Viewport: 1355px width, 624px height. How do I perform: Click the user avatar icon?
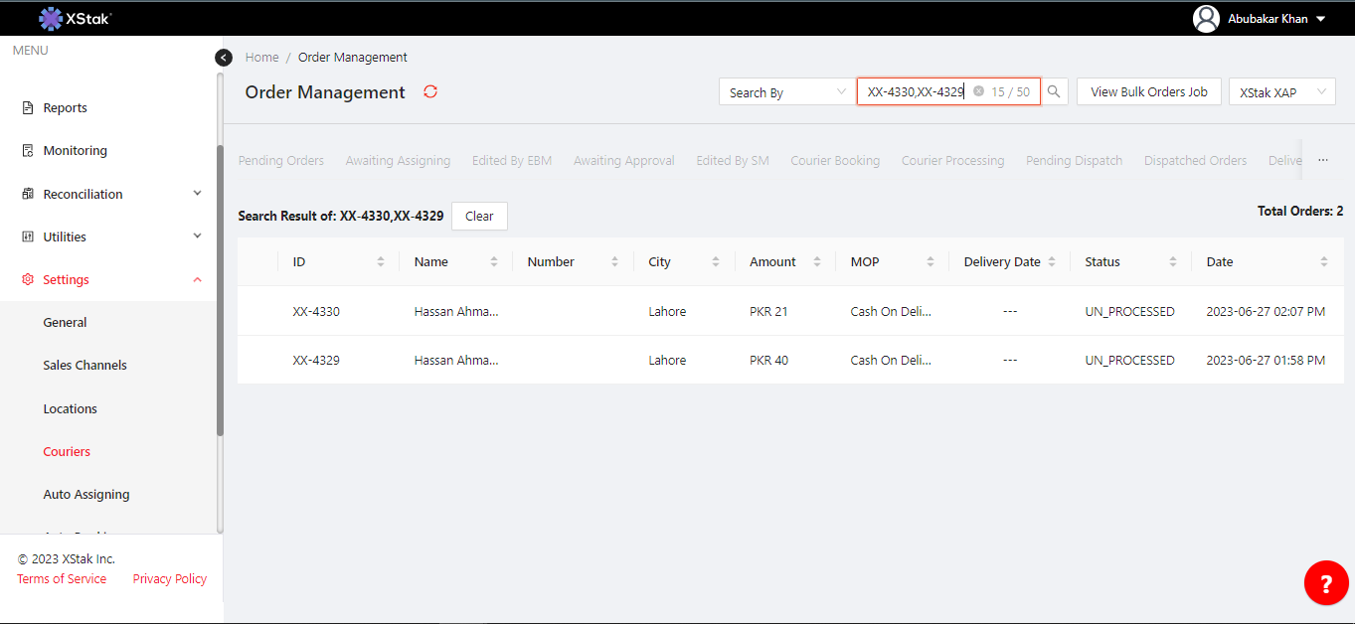(x=1206, y=19)
